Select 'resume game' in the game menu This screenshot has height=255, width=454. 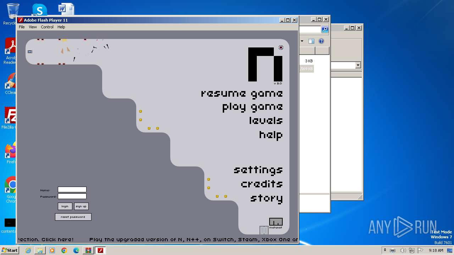[242, 93]
